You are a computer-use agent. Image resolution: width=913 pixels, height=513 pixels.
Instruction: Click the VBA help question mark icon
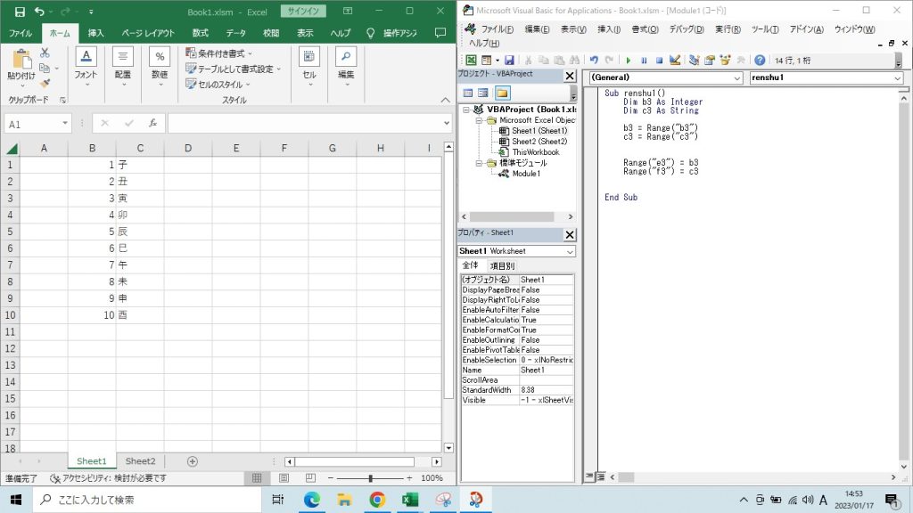point(760,61)
